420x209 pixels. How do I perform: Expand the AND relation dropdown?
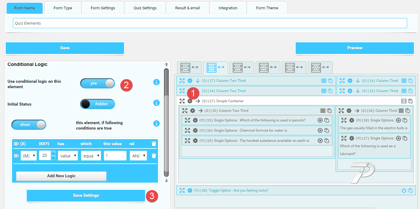coord(138,156)
